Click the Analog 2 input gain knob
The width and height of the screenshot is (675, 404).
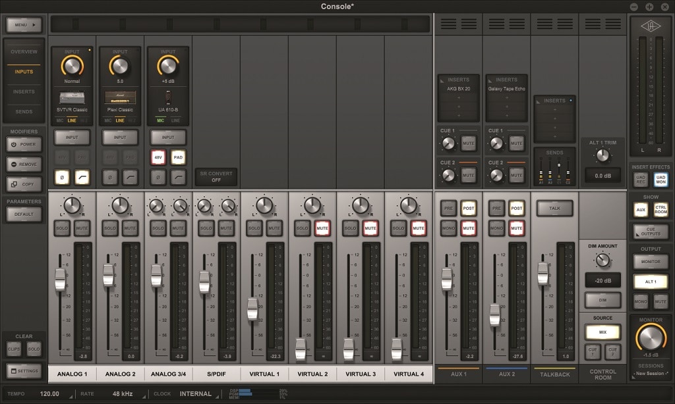[120, 66]
